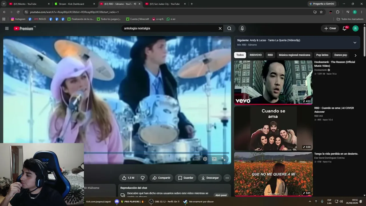Save video with Guardar button
366x206 pixels.
click(186, 178)
